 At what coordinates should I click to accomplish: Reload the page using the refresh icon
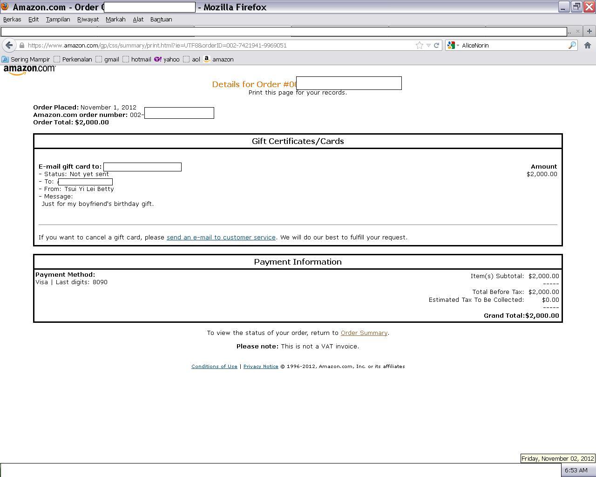click(x=436, y=45)
